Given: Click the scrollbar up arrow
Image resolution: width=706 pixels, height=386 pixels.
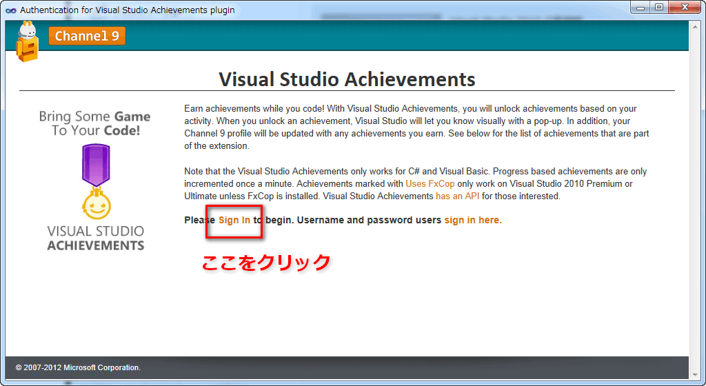Looking at the screenshot, I should click(x=694, y=26).
